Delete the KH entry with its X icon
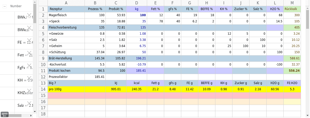Screen dimensions: 310x118 (29, 78)
